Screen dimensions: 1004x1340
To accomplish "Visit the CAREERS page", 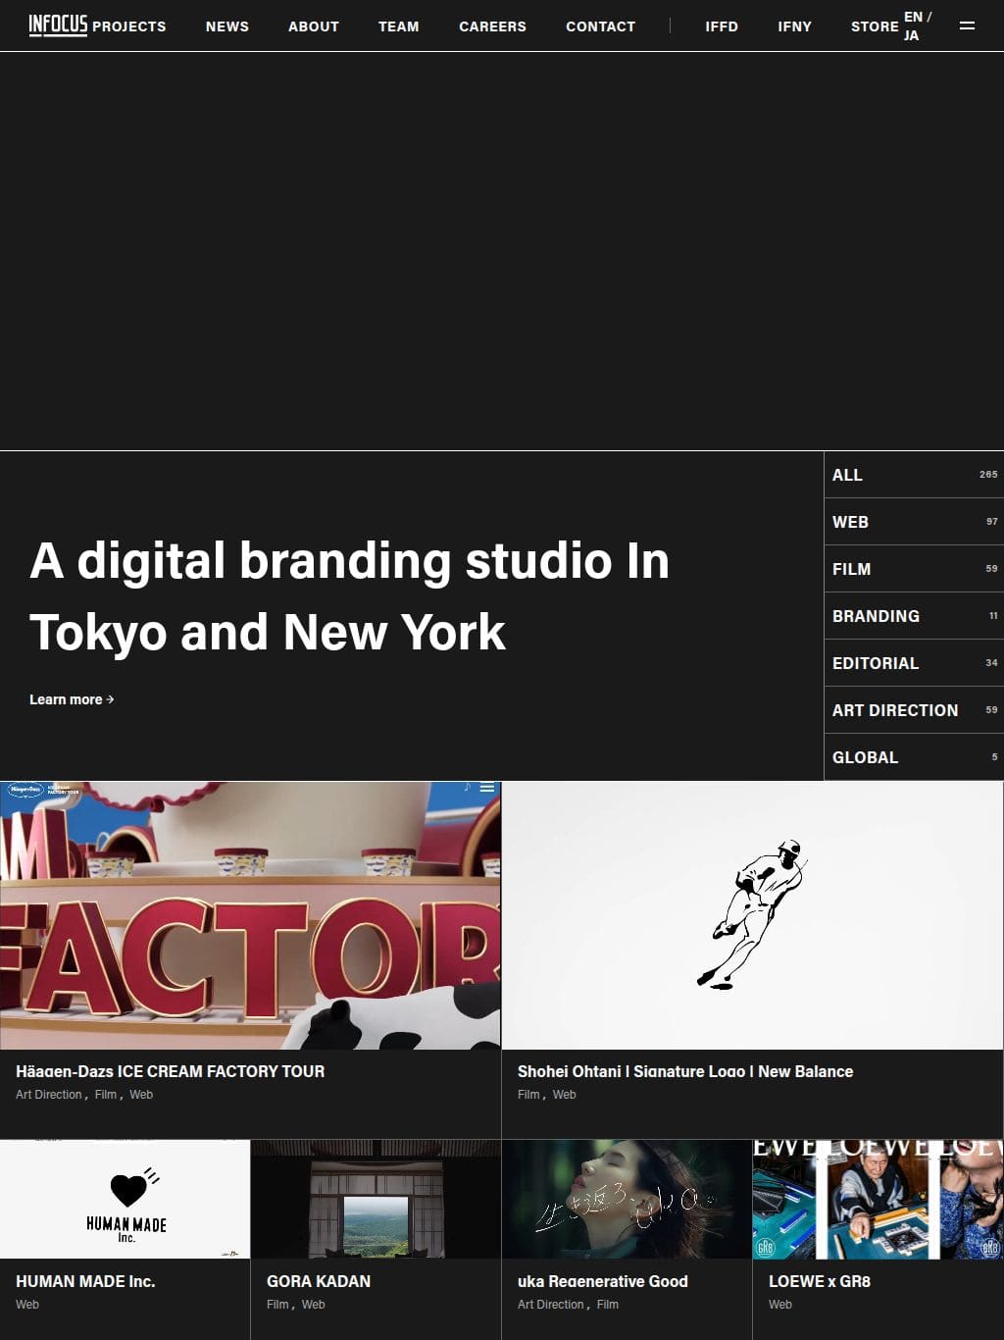I will 492,26.
